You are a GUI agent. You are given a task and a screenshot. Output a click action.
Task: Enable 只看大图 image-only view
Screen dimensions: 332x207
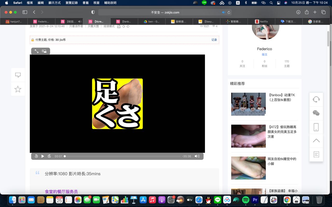tap(93, 26)
